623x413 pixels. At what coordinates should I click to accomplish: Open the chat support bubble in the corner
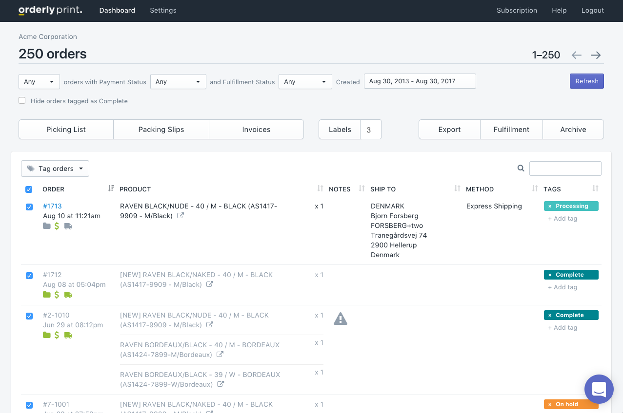[599, 389]
